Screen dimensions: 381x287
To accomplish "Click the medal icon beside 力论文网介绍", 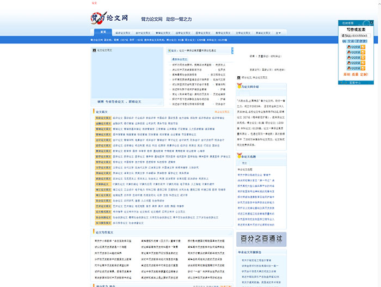I will 239,86.
